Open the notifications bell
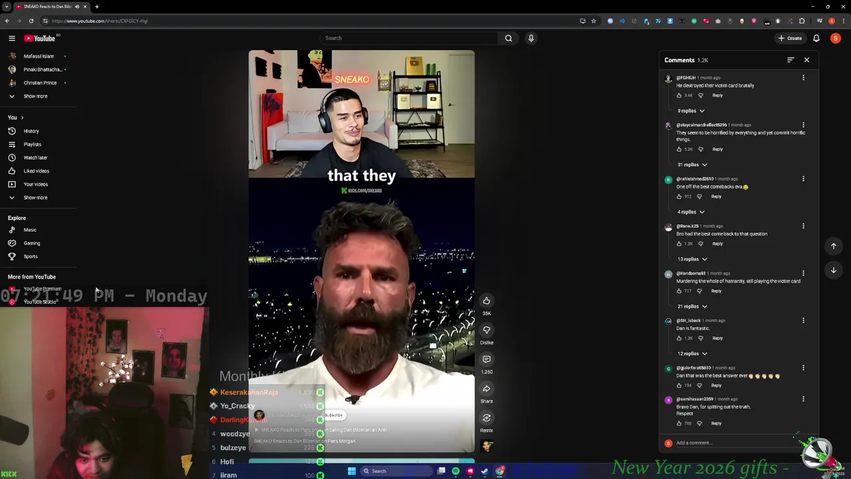Viewport: 851px width, 479px height. point(816,38)
